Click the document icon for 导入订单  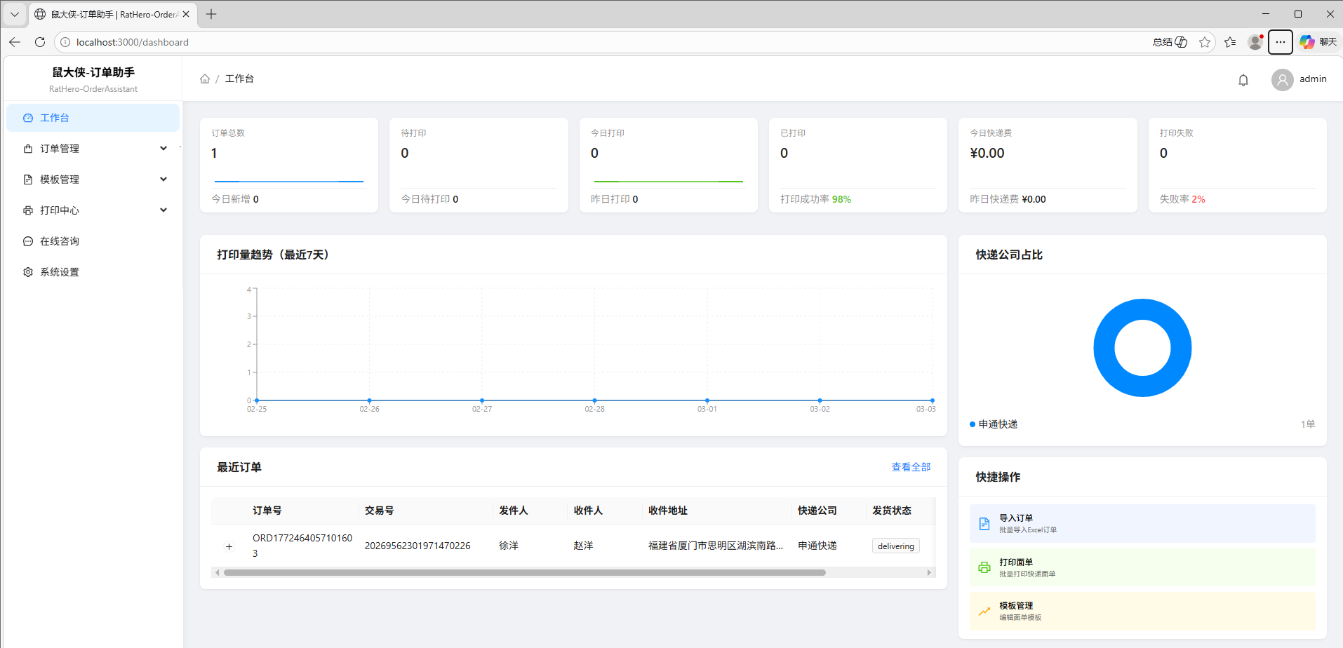coord(984,524)
